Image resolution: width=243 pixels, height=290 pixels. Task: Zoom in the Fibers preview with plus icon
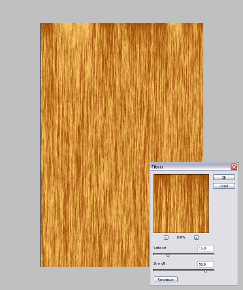[196, 238]
